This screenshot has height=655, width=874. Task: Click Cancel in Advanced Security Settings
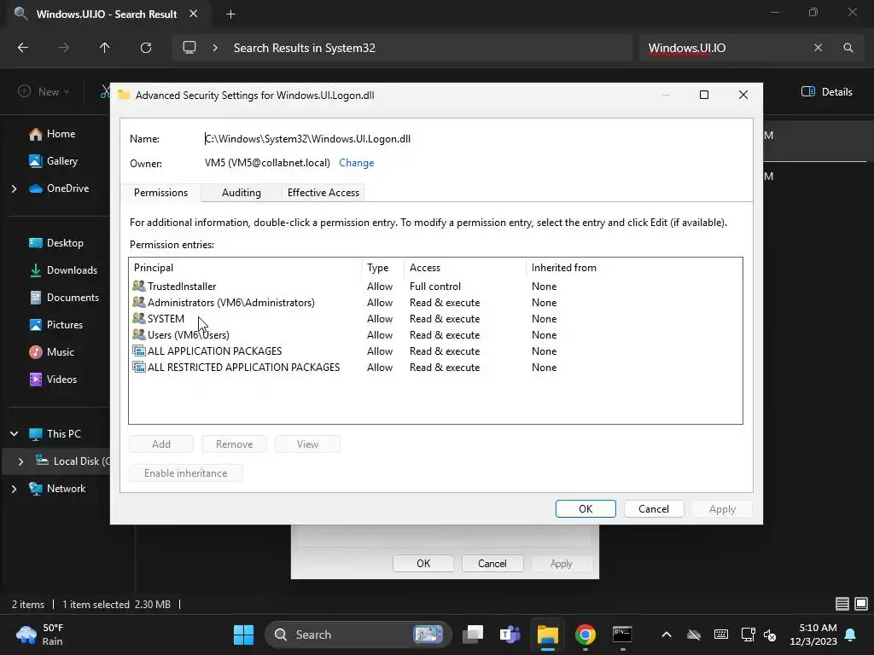pos(653,508)
